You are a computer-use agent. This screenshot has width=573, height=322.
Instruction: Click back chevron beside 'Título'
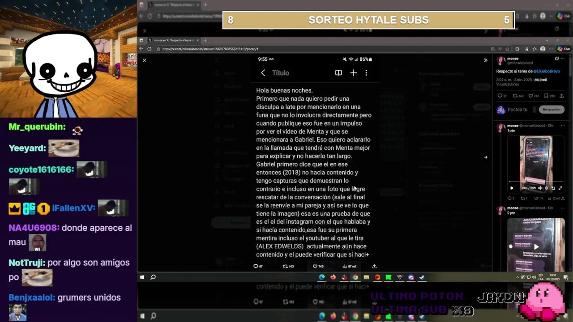263,73
